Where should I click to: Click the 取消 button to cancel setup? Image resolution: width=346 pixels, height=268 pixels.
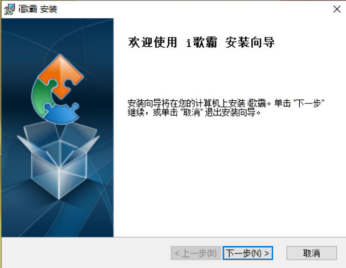click(312, 253)
